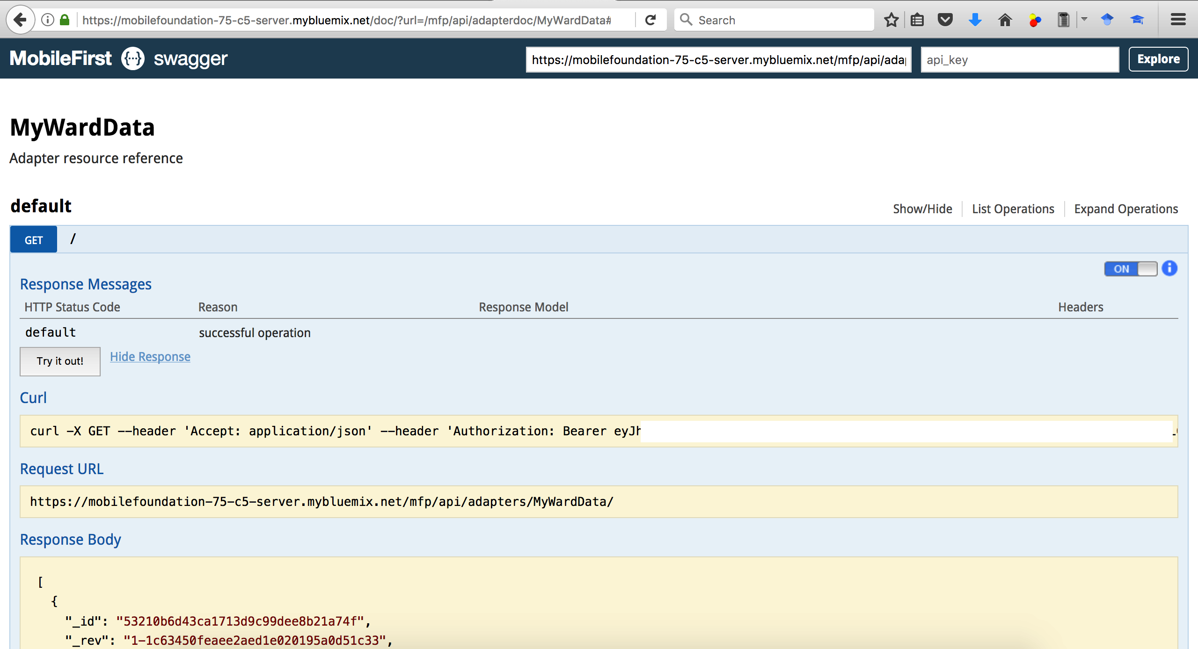Click the MyWardData page title
Screen dimensions: 1198x649
82,127
